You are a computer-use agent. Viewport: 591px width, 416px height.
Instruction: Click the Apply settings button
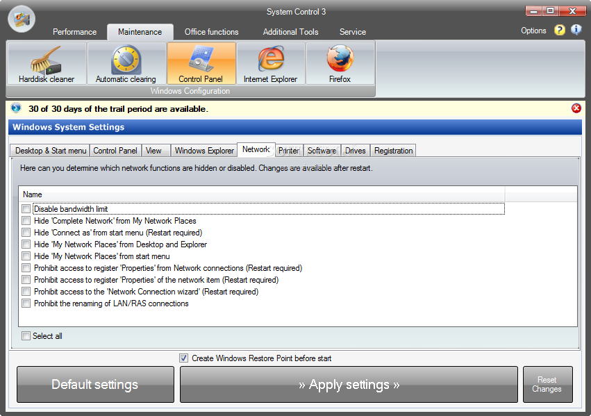coord(349,384)
